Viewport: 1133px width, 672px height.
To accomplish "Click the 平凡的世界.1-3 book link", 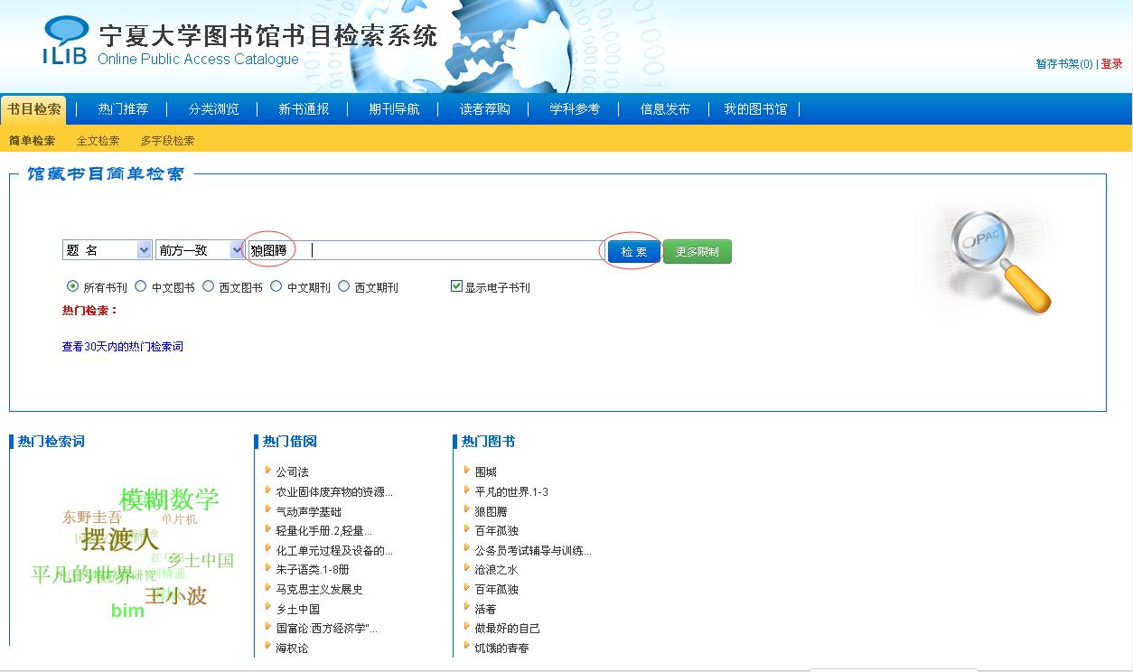I will [x=511, y=492].
